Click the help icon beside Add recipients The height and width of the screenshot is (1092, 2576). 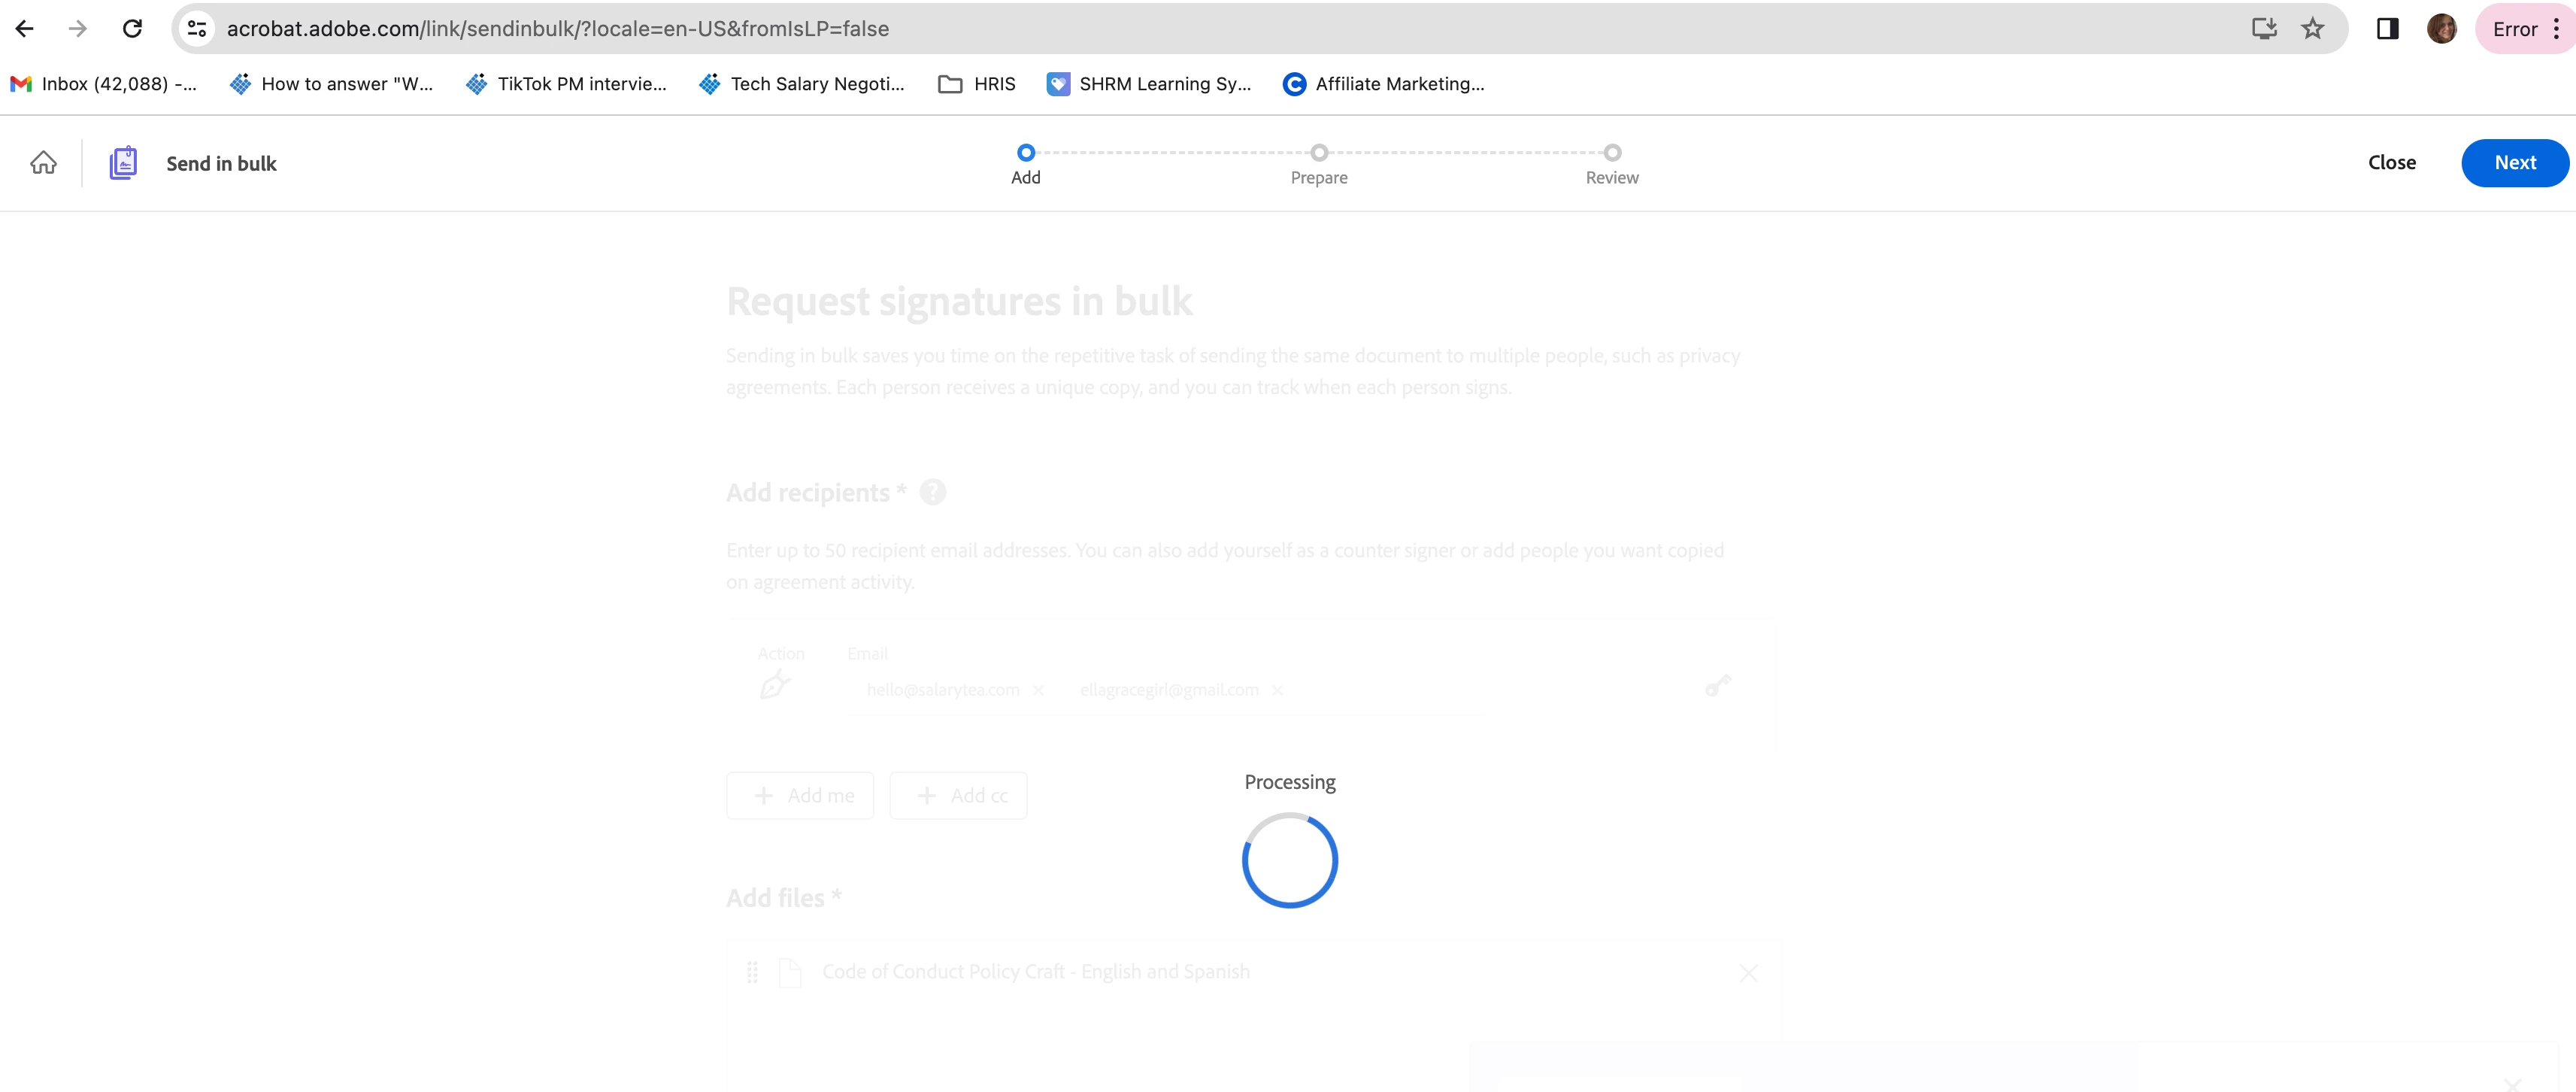point(932,492)
